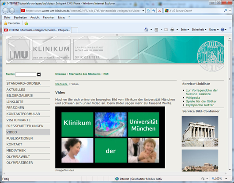Open the Bearbeiten menu
The height and width of the screenshot is (183, 234).
[x=20, y=17]
